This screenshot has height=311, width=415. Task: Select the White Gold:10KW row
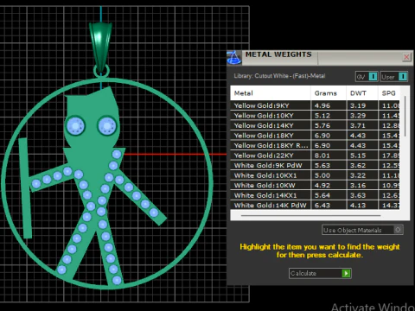(x=315, y=185)
